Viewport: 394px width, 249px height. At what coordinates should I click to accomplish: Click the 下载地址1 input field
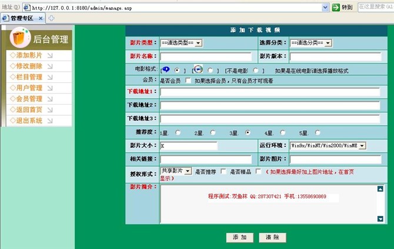click(270, 92)
